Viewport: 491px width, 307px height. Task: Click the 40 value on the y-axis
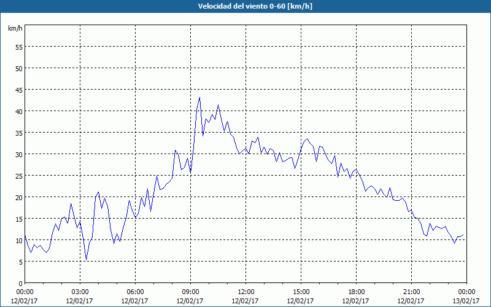[19, 112]
